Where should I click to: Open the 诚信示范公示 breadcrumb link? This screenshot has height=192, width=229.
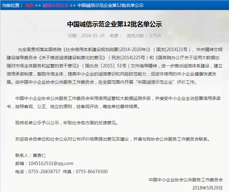(x=56, y=5)
